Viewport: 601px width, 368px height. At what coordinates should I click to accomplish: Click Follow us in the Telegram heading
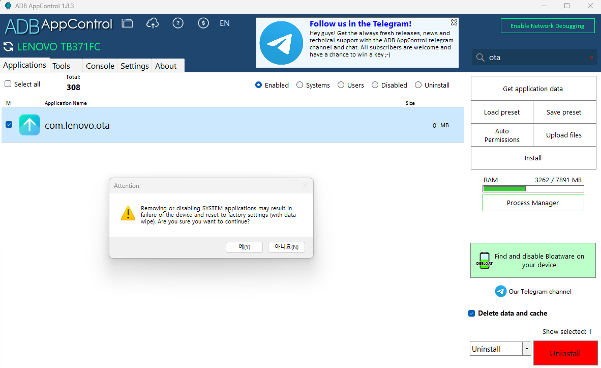[360, 24]
